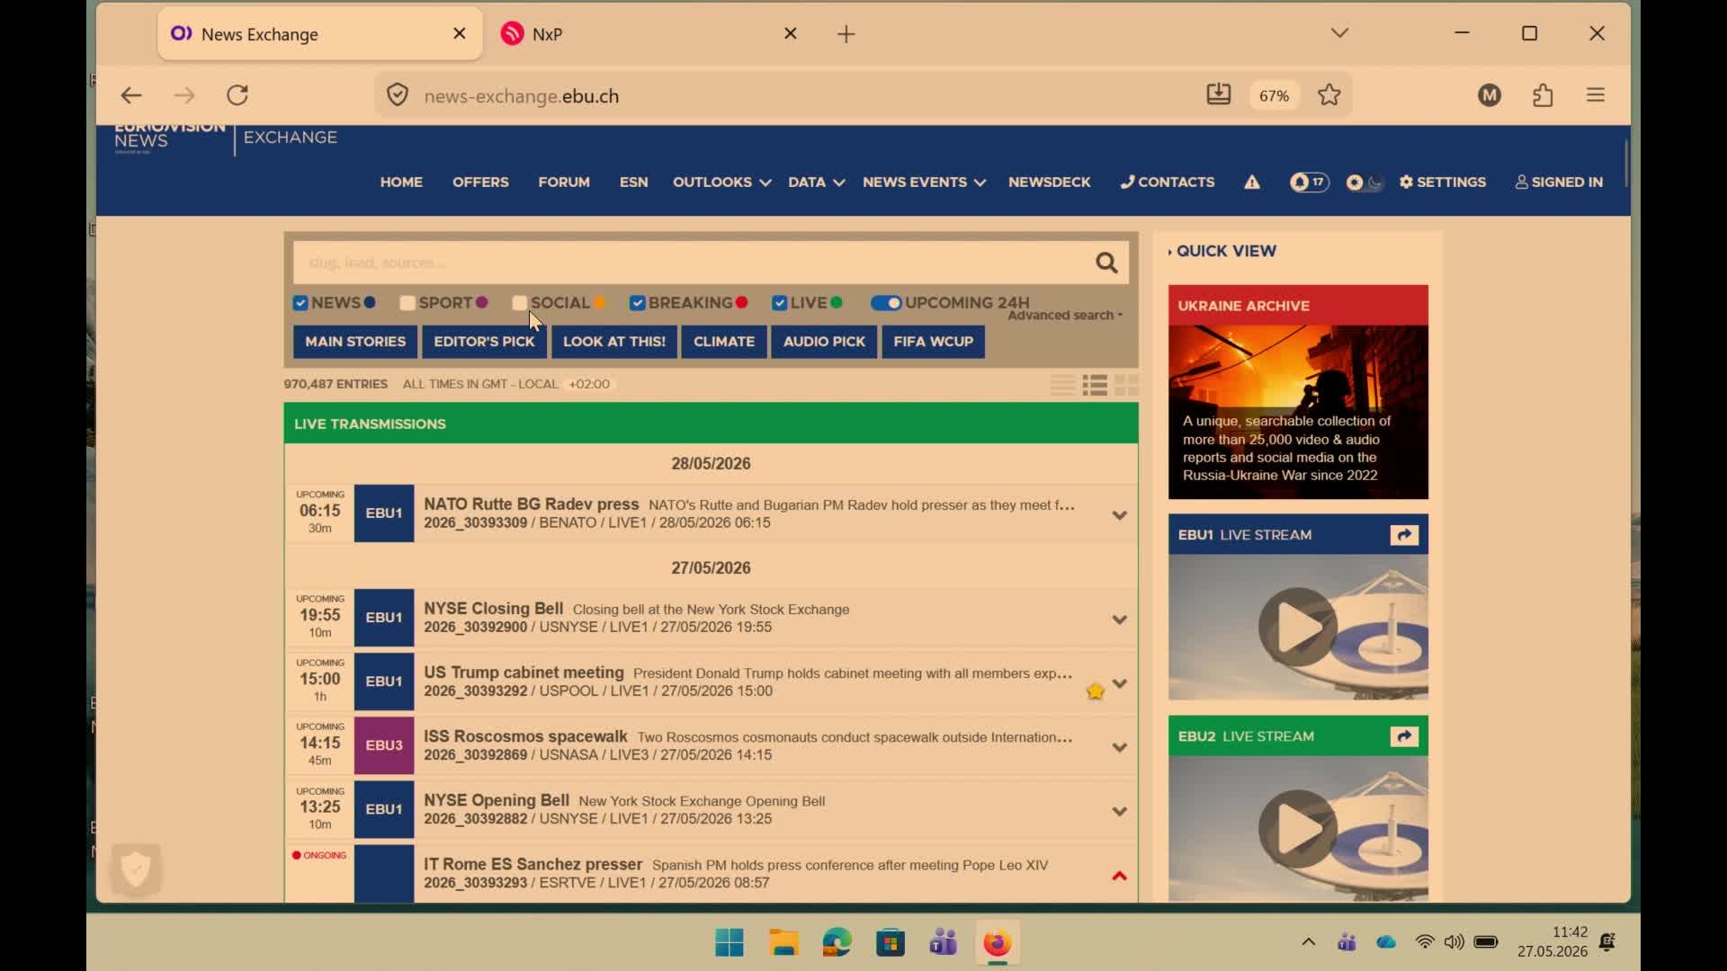Click the AUDIO PICK button
1727x971 pixels.
click(x=824, y=342)
